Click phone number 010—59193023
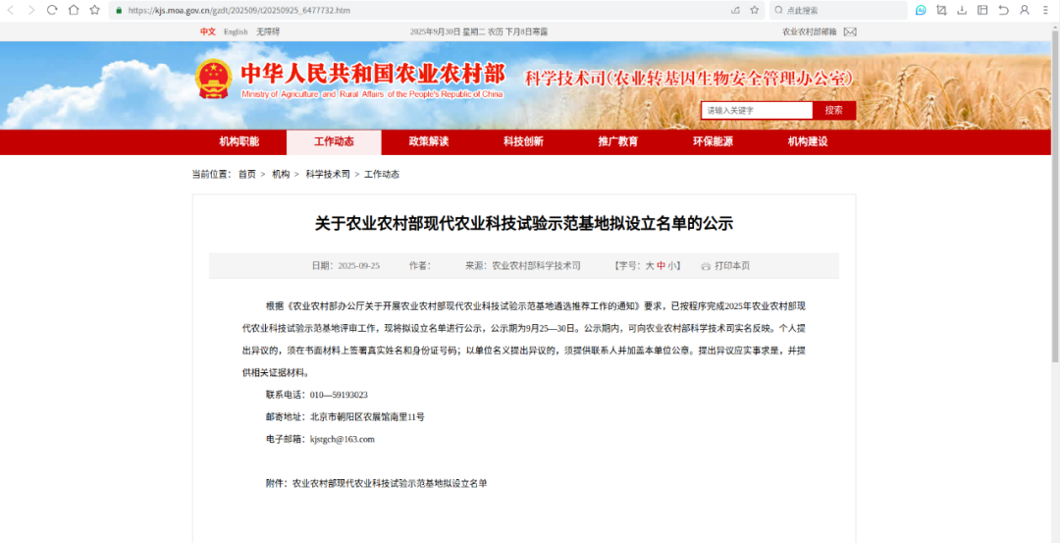The image size is (1060, 543). [339, 395]
